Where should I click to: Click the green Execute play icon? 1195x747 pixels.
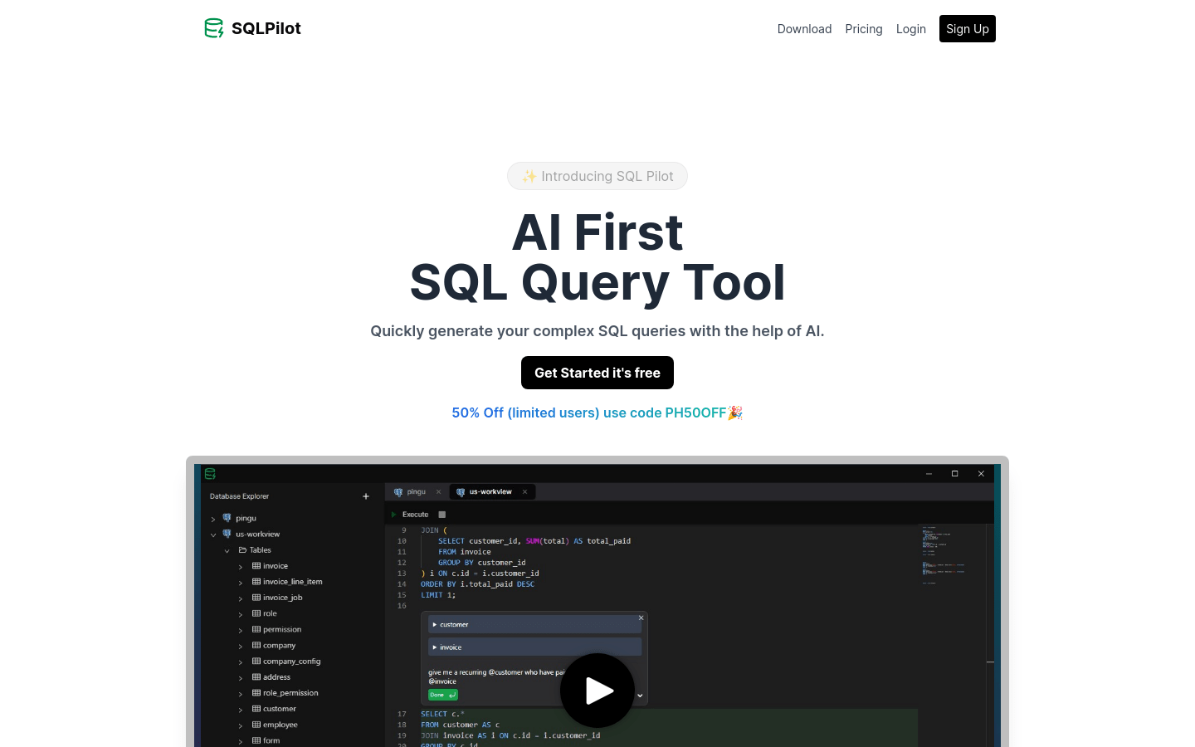coord(394,515)
